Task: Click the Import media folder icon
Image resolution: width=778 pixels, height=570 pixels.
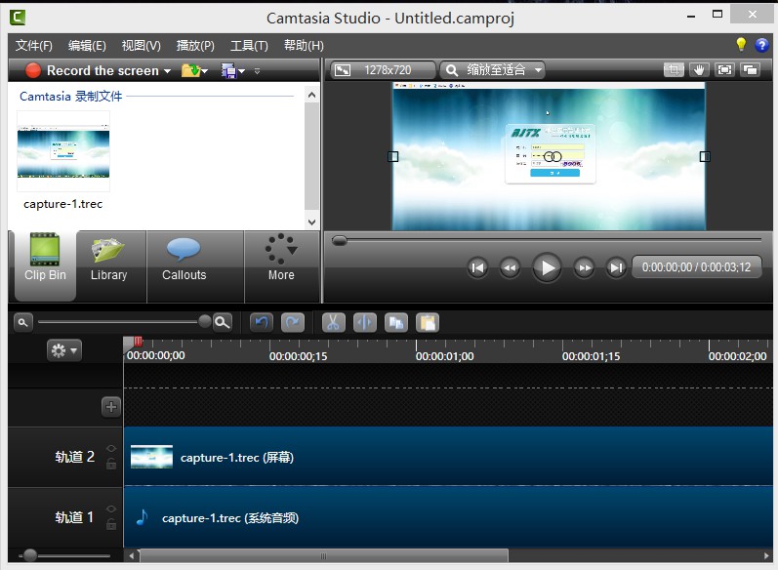Action: (x=190, y=70)
